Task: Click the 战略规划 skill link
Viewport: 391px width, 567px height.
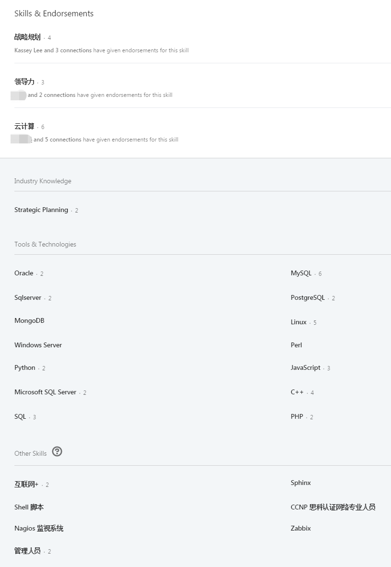Action: coord(27,37)
